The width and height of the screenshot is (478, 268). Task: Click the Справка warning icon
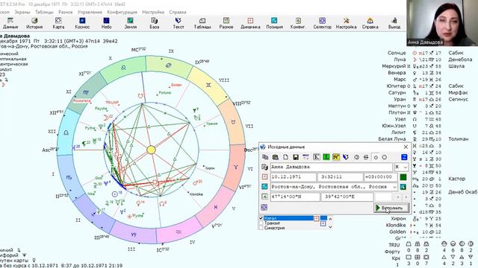click(x=370, y=23)
